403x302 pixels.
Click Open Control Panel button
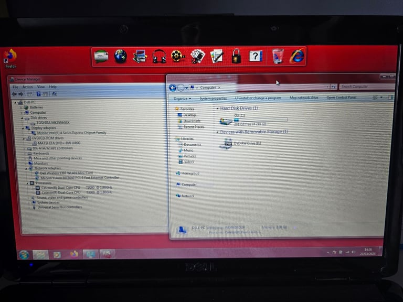pos(341,98)
